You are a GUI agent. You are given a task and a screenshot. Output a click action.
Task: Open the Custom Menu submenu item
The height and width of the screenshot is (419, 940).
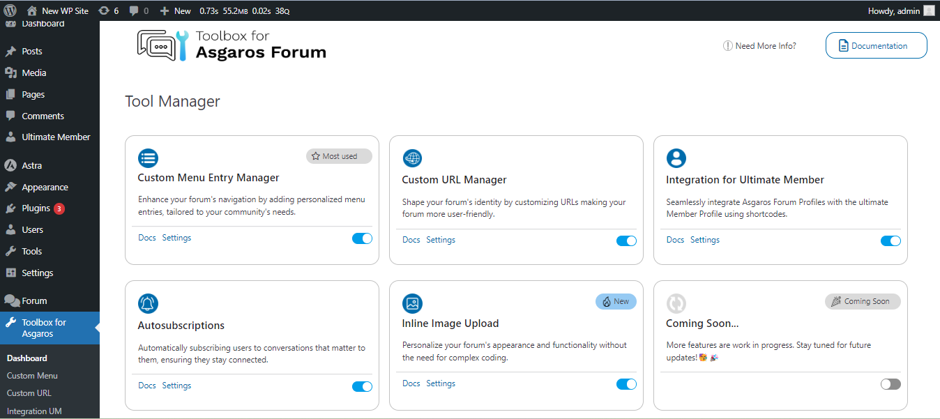32,376
